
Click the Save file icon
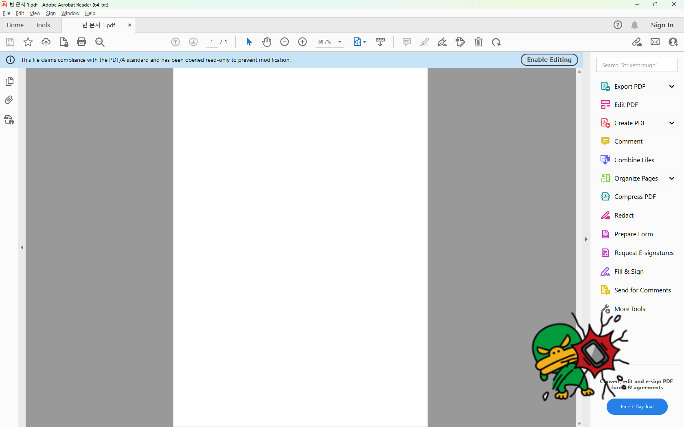[x=10, y=42]
